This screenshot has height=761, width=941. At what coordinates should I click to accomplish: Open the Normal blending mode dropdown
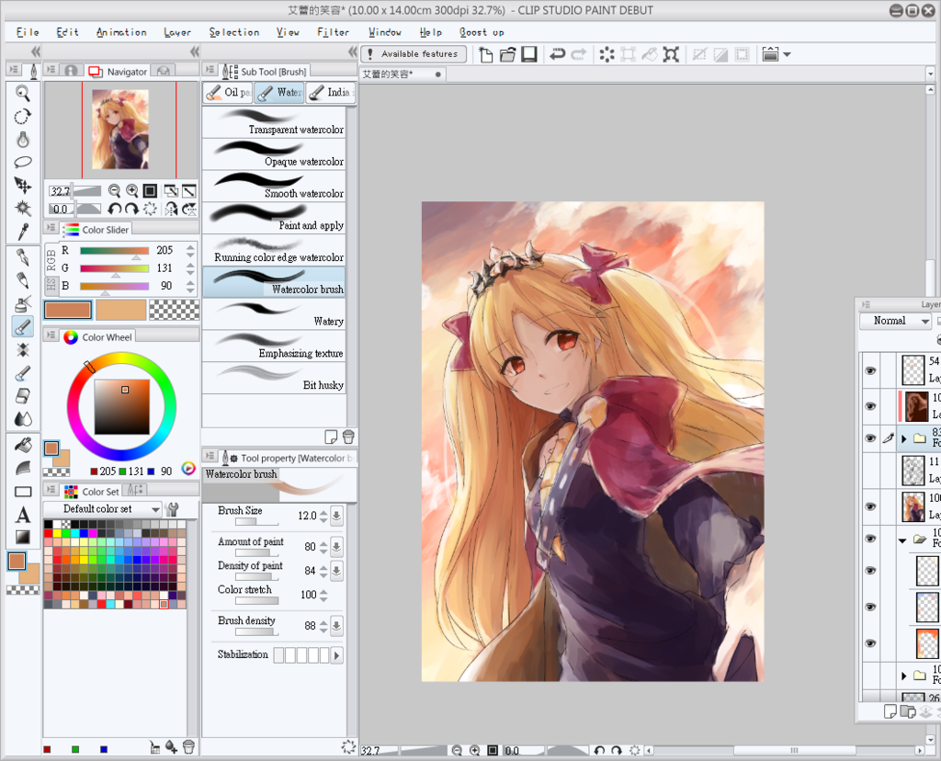click(x=895, y=321)
